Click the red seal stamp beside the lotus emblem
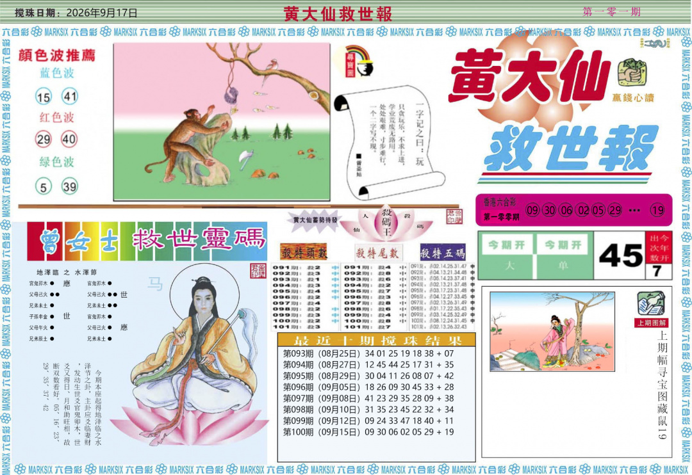The height and width of the screenshot is (475, 692). pyautogui.click(x=454, y=216)
